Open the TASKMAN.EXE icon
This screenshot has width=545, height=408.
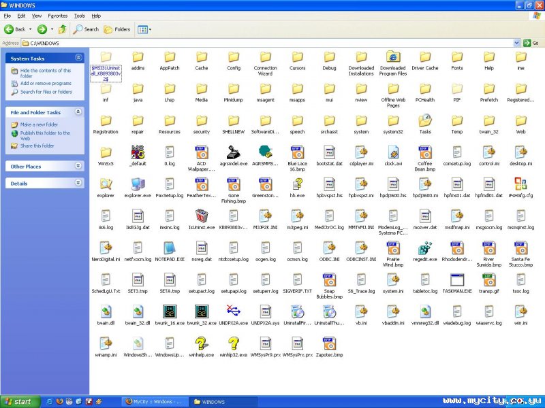pos(457,279)
